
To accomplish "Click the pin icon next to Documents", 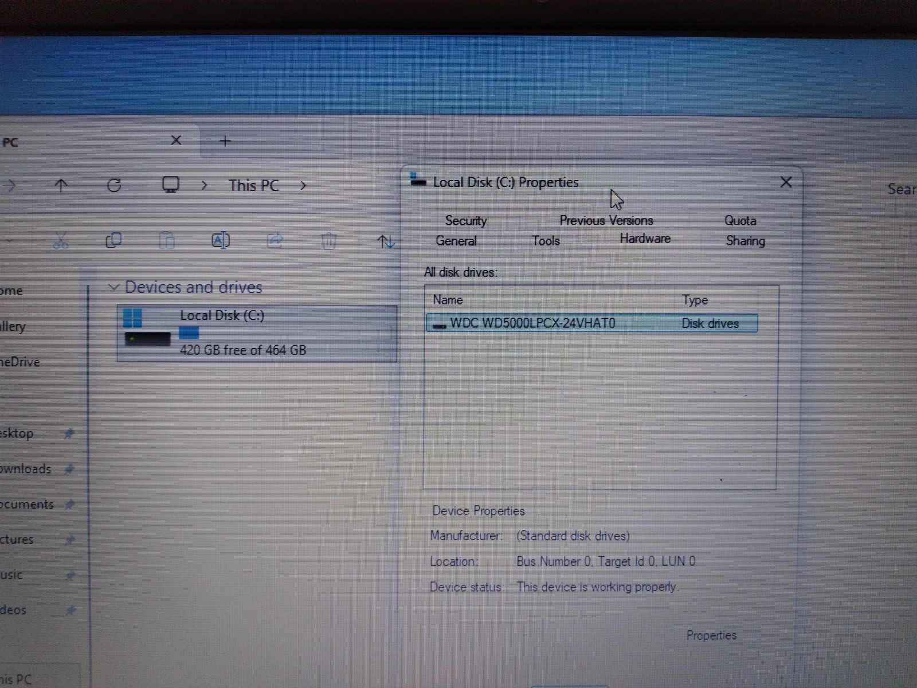I will pyautogui.click(x=70, y=505).
